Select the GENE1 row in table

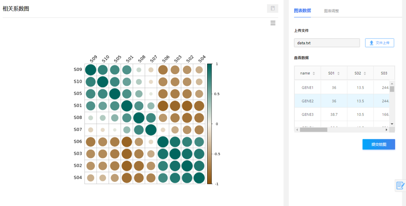307,87
